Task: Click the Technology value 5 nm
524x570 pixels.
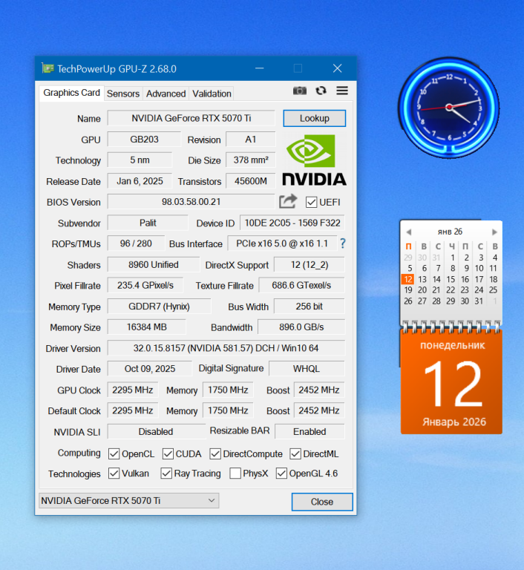Action: point(140,160)
